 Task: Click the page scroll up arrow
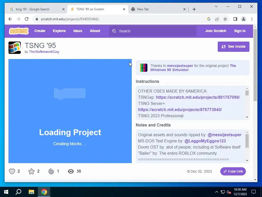point(255,27)
